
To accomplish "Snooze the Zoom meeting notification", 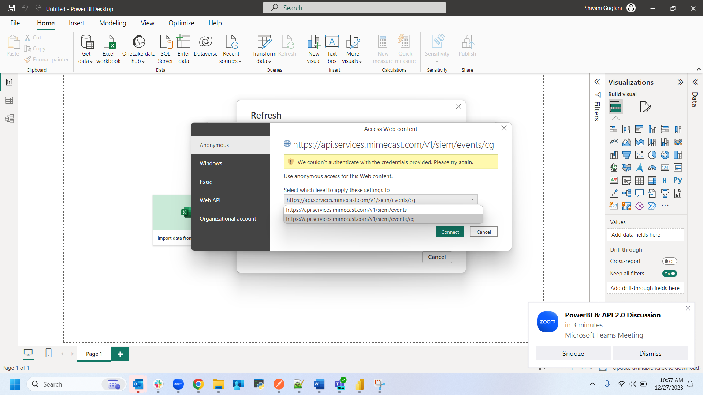I will 573,353.
